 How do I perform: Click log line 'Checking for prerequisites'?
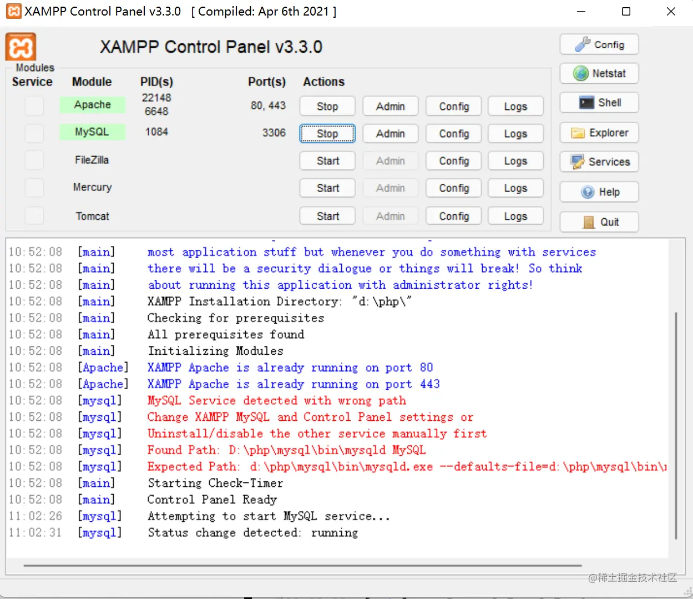tap(236, 318)
